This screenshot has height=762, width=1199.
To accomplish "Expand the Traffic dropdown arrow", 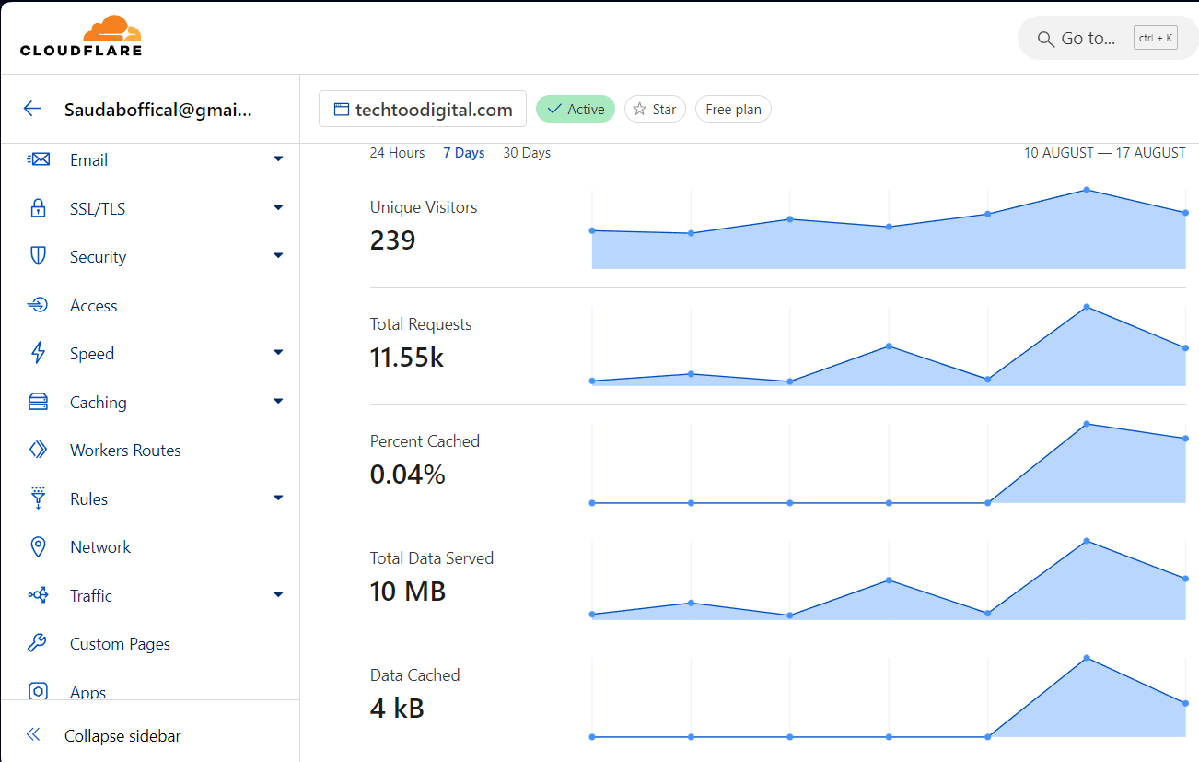I will click(x=278, y=595).
